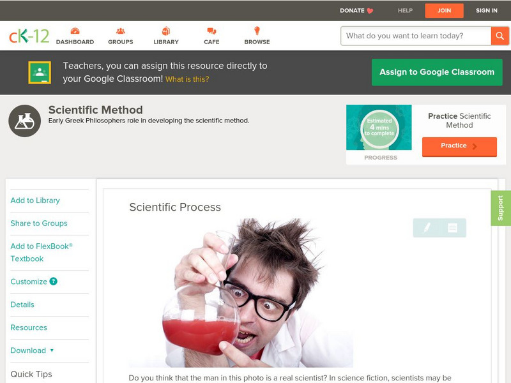511x383 pixels.
Task: Select Share to Groups in sidebar
Action: click(39, 223)
